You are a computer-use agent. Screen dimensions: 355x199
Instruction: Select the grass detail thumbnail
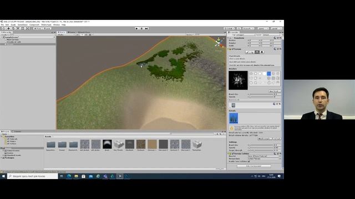click(x=234, y=118)
